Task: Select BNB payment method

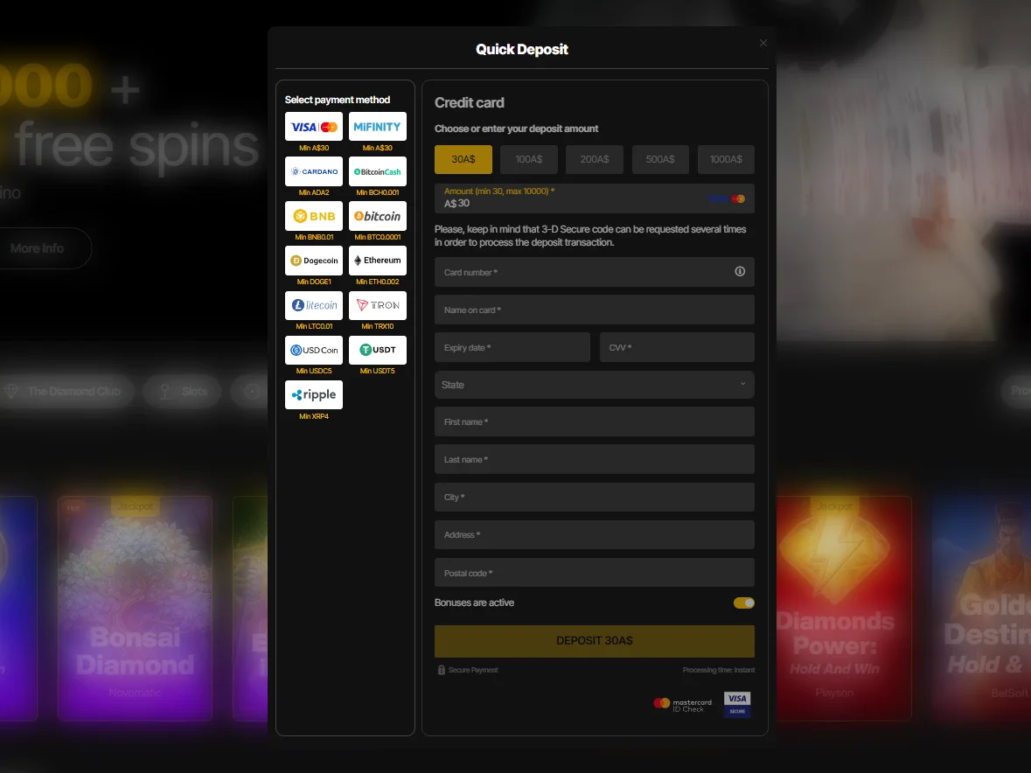Action: (x=314, y=216)
